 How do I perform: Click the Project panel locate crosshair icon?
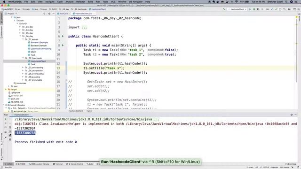point(44,14)
